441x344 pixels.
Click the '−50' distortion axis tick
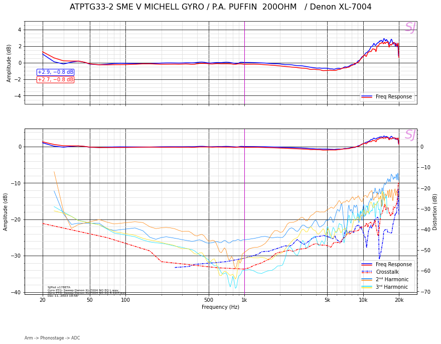pyautogui.click(x=425, y=250)
